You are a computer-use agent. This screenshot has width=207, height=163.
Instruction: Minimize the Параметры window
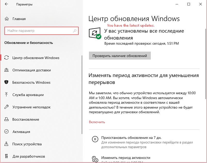[x=177, y=4]
